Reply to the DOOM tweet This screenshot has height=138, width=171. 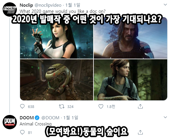click(x=22, y=132)
